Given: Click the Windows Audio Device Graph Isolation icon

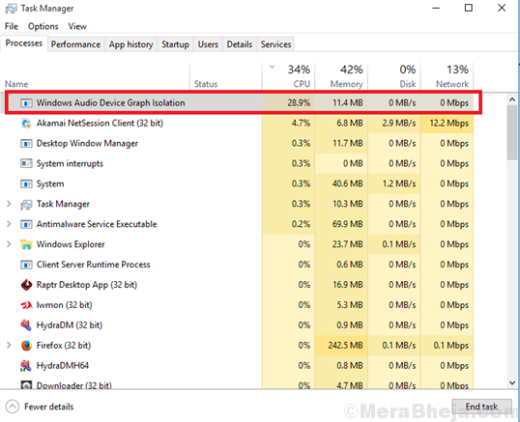Looking at the screenshot, I should pos(26,103).
